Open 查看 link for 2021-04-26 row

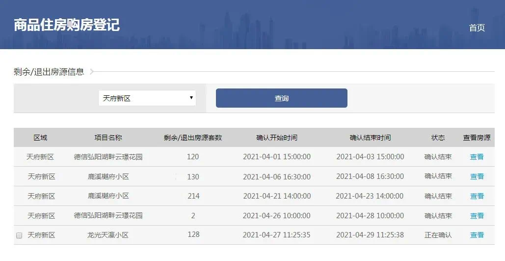coord(477,216)
